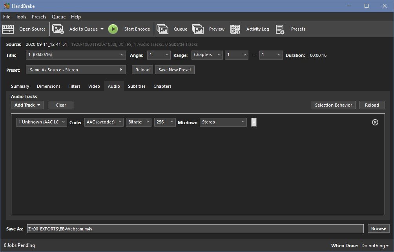The height and width of the screenshot is (252, 394).
Task: Expand the audio Codec dropdown
Action: [x=104, y=122]
